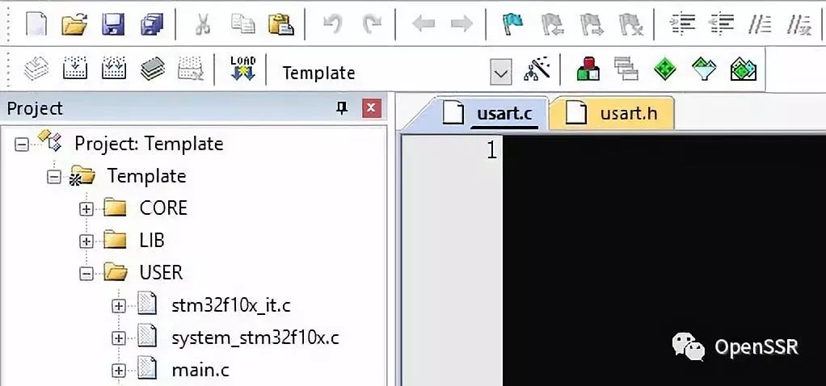The width and height of the screenshot is (826, 386).
Task: Click the Save All icon
Action: coord(152,24)
